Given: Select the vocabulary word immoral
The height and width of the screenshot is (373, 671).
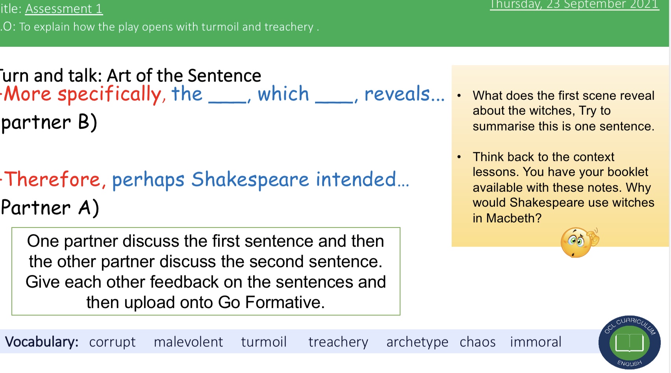Looking at the screenshot, I should coord(536,342).
